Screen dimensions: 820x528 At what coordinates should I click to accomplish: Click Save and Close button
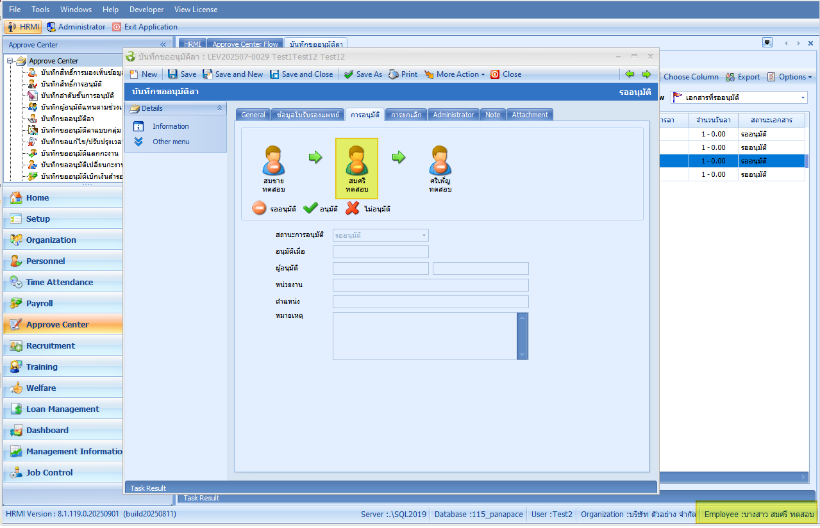(x=301, y=74)
